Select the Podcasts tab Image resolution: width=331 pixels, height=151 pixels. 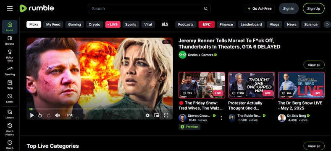click(x=186, y=24)
